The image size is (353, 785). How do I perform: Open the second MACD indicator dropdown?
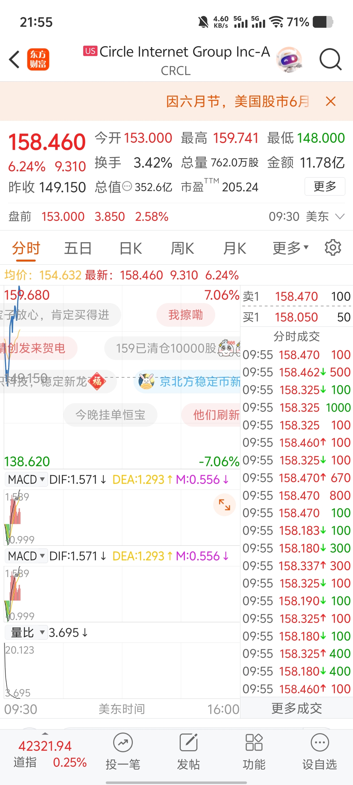point(26,556)
